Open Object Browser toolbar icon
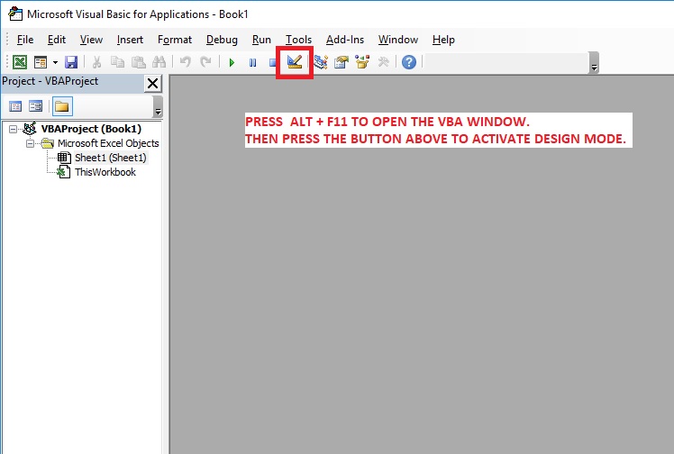Screen dimensions: 674x454 click(x=362, y=62)
